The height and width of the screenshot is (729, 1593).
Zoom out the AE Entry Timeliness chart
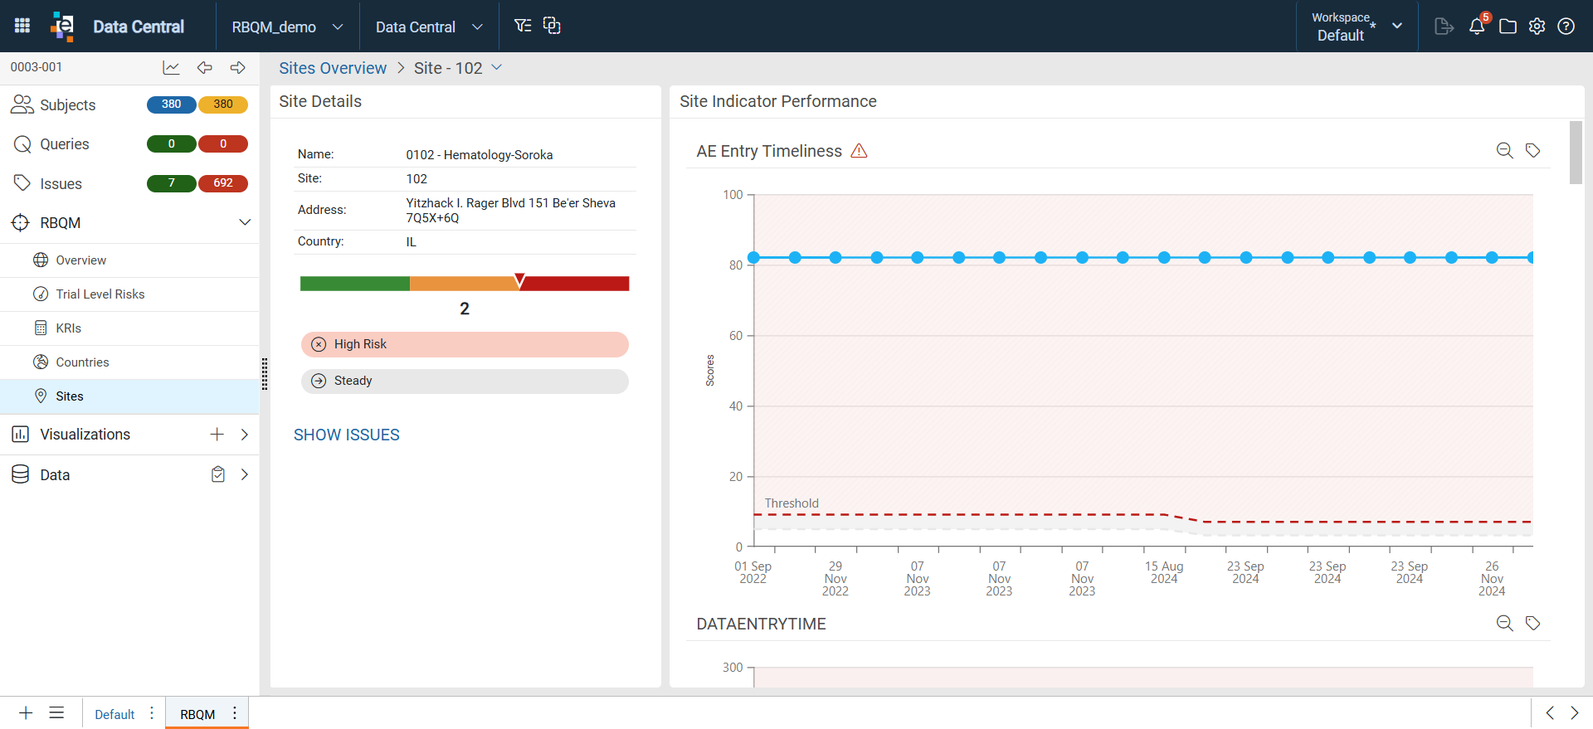pos(1504,150)
